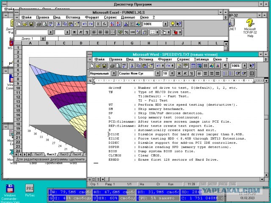The height and width of the screenshot is (203, 271).
Task: Toggle numbered list in Word formatting bar
Action: tap(226, 74)
